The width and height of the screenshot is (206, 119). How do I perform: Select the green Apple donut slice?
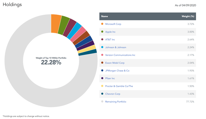[x=64, y=25]
